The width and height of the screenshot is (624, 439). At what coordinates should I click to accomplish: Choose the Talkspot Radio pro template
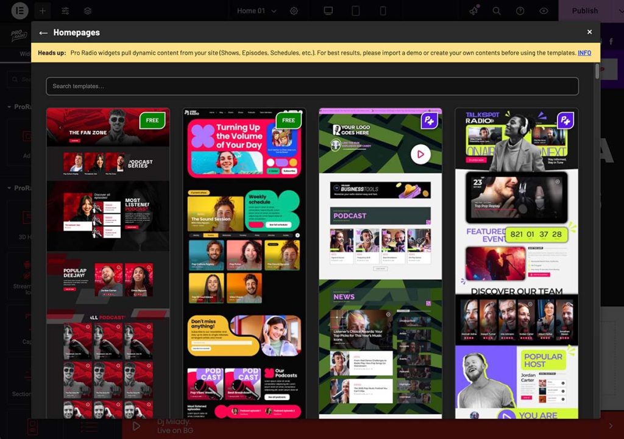516,263
